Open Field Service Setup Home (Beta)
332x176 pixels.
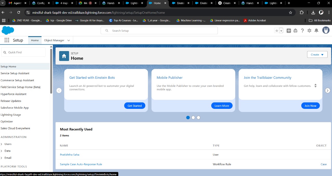pyautogui.click(x=20, y=87)
